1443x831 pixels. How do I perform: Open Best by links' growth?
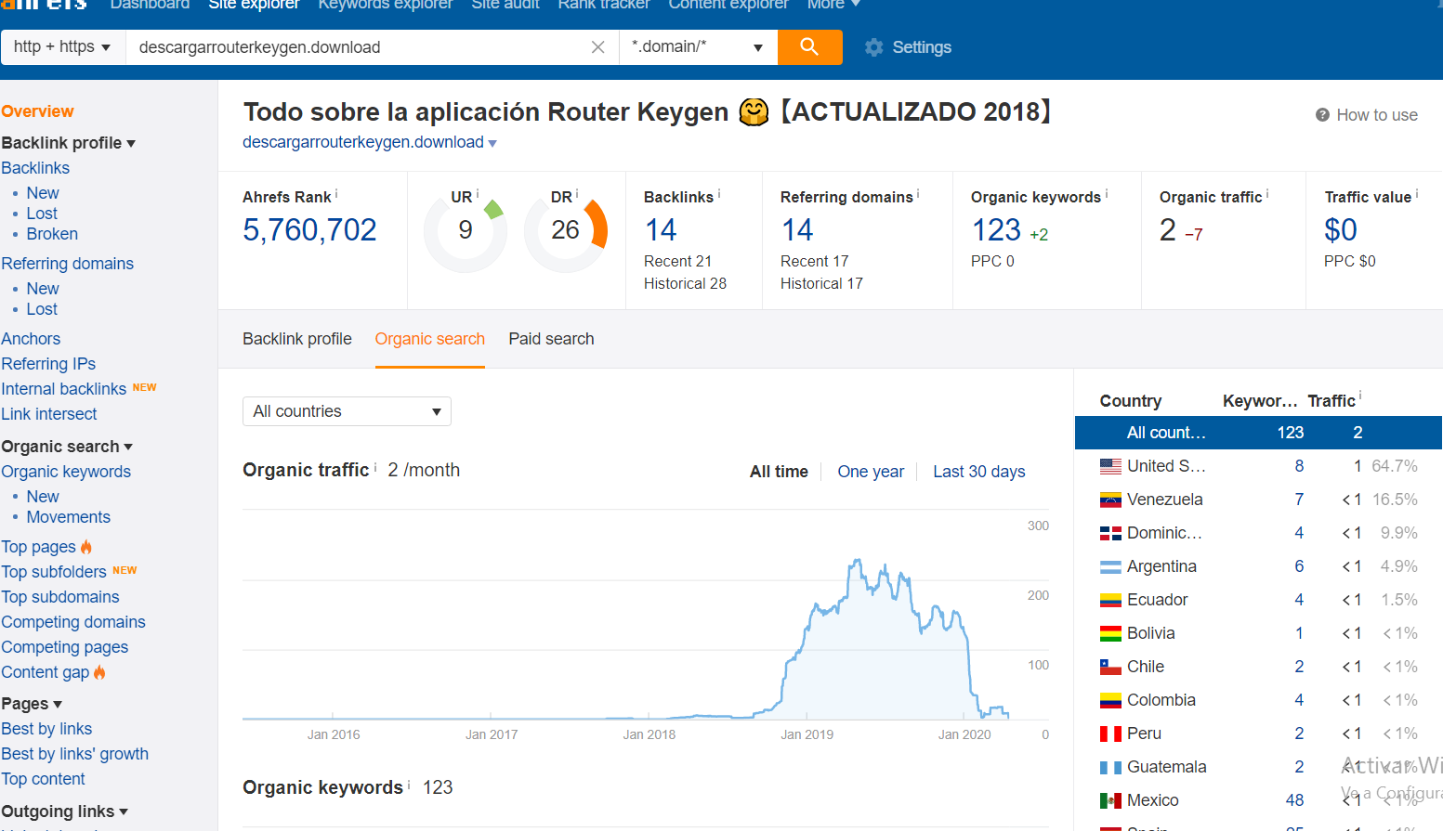tap(74, 754)
